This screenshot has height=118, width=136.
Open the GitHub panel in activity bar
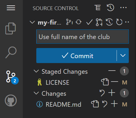coord(11,100)
